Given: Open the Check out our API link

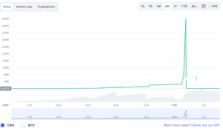Looking at the screenshot, I should click(x=205, y=125).
